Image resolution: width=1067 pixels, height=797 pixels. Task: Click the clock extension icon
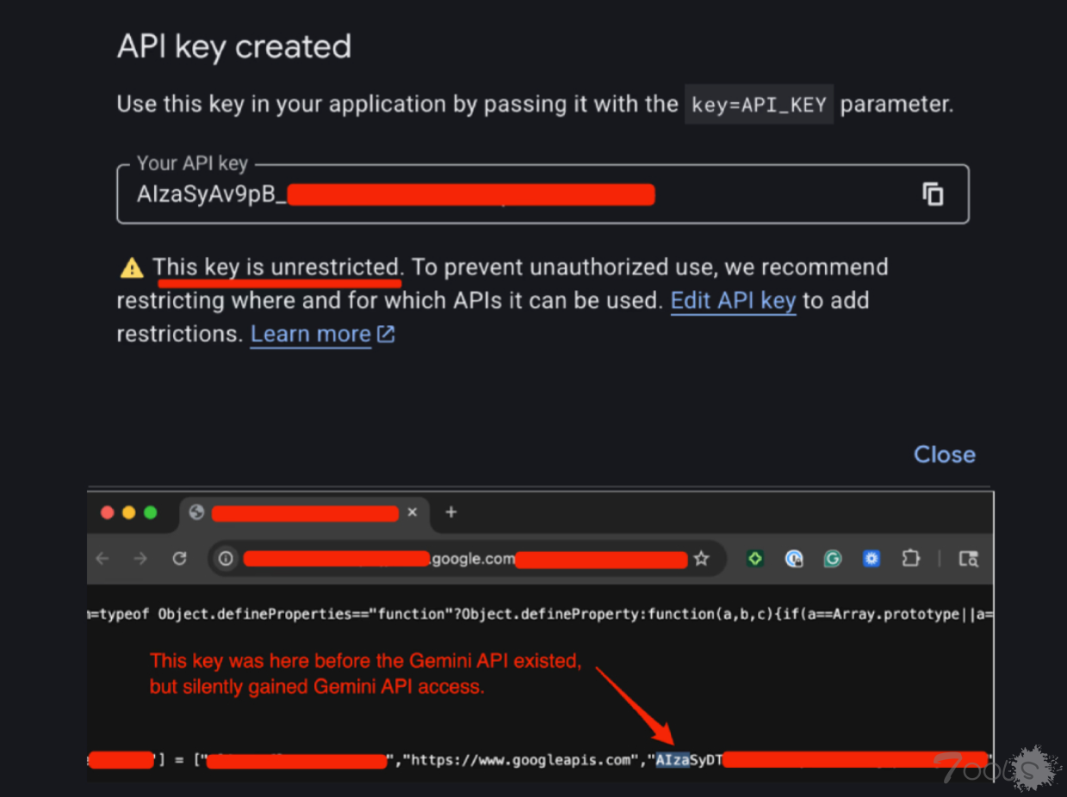(x=794, y=559)
